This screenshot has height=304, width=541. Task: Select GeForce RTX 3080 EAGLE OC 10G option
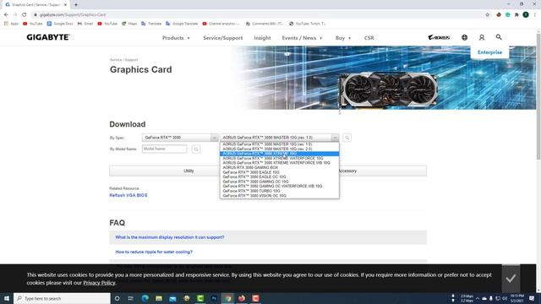280,176
